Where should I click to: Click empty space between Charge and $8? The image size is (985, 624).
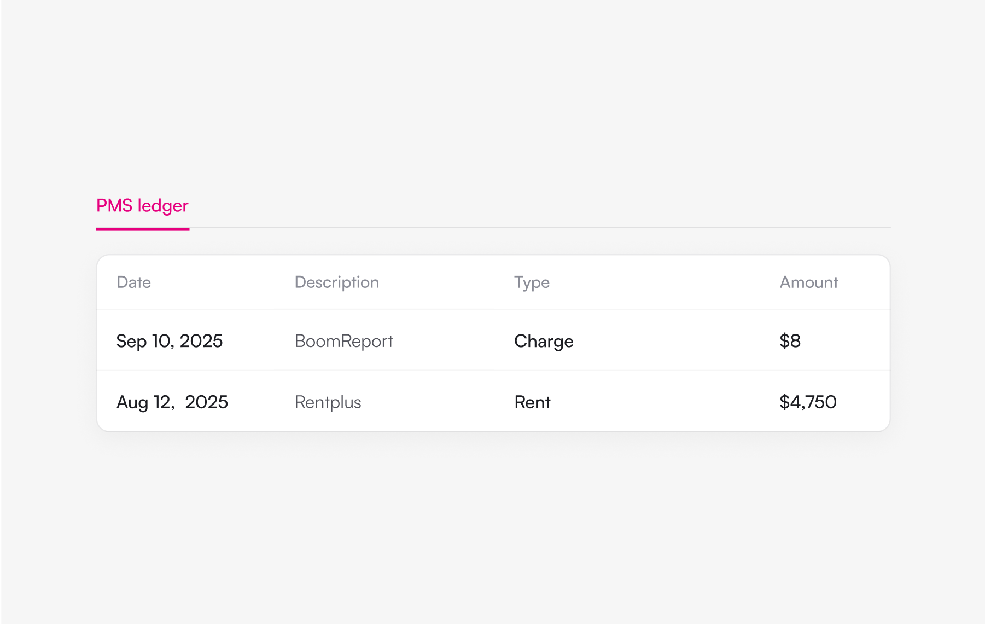(x=677, y=341)
